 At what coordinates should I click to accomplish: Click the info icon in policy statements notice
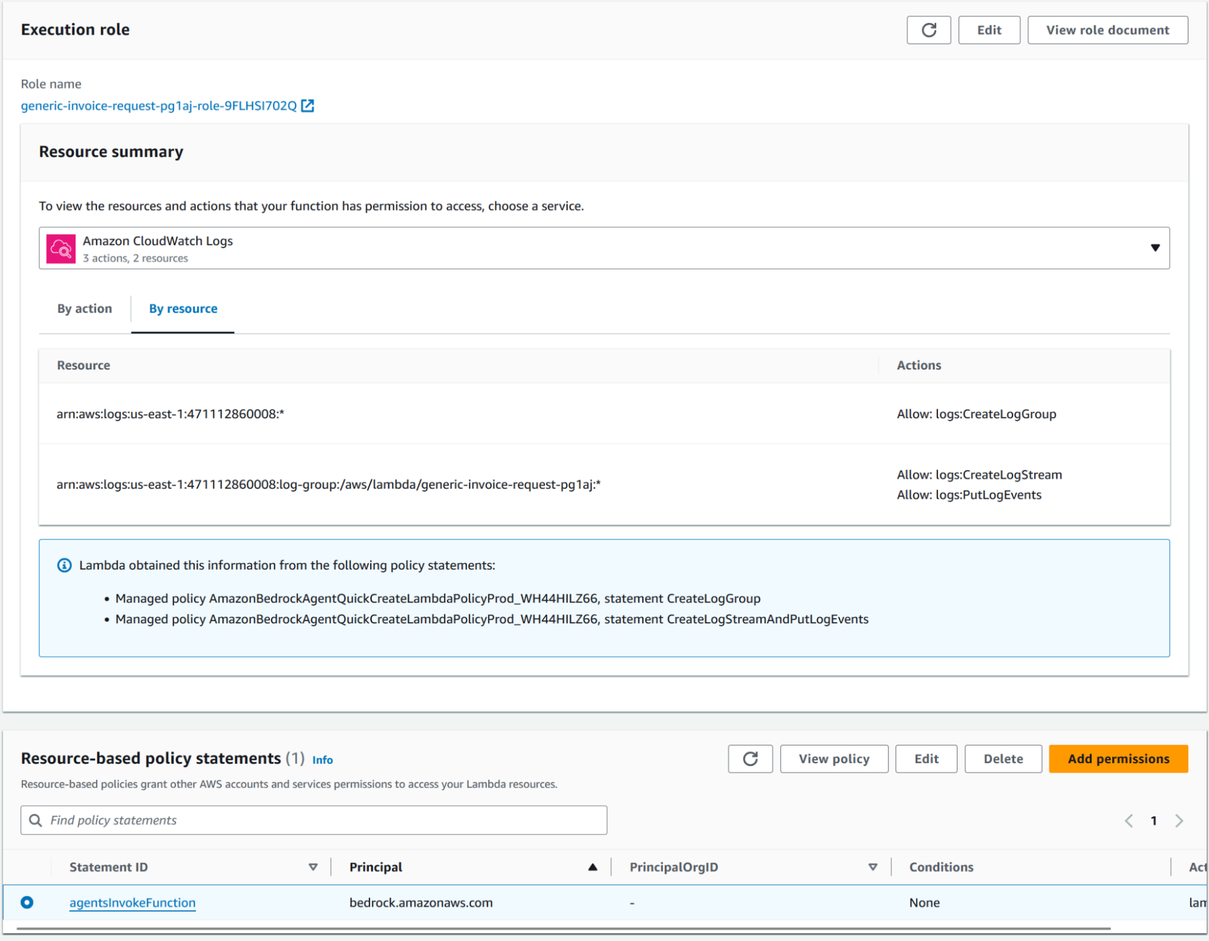click(x=64, y=565)
